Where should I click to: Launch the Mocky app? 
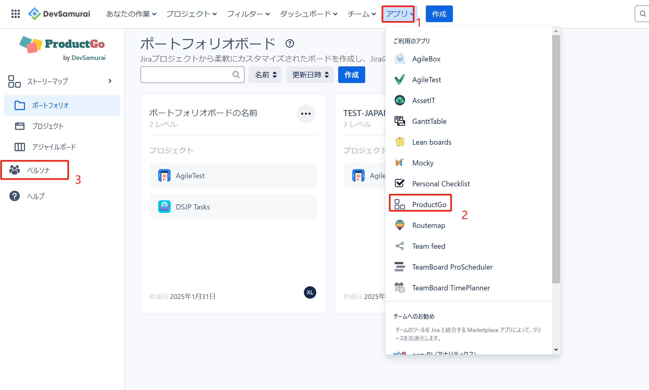click(x=422, y=163)
